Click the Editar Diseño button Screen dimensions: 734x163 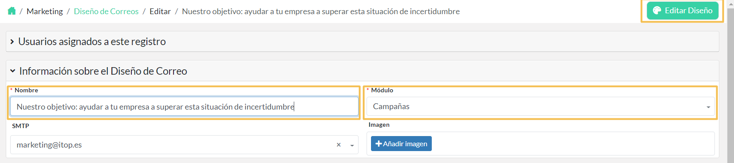click(683, 11)
